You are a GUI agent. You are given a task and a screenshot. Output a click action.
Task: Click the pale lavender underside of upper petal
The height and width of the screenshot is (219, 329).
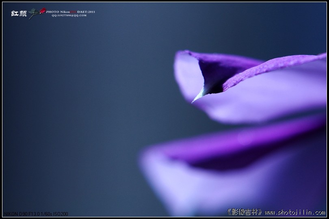[264, 102]
